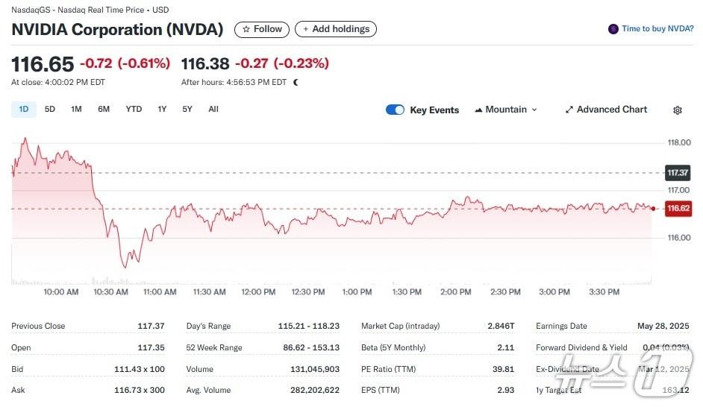Screen dimensions: 703x407
Task: Click the 116.62 current price marker
Action: 678,209
